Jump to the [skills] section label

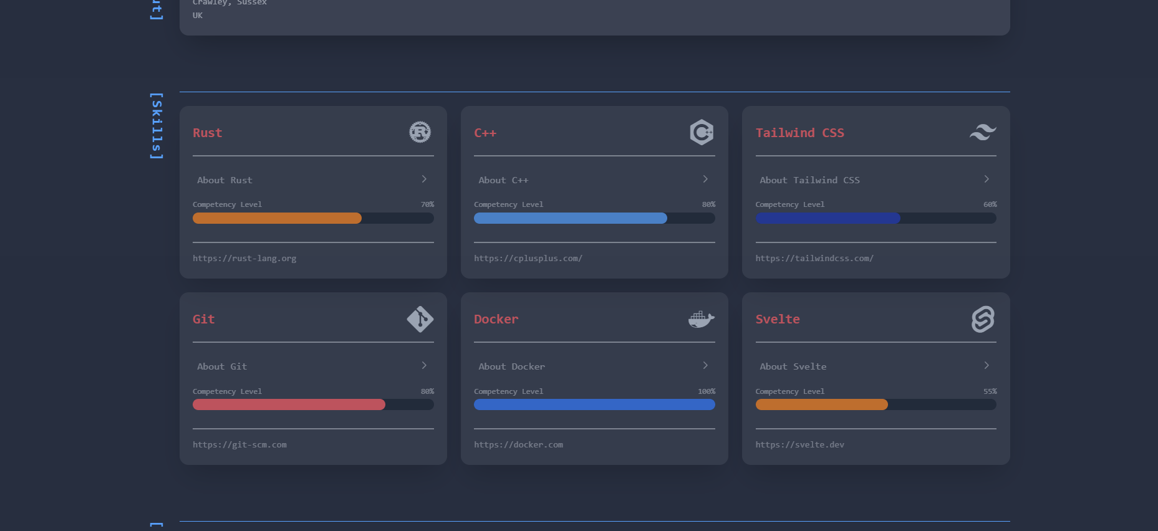point(157,126)
